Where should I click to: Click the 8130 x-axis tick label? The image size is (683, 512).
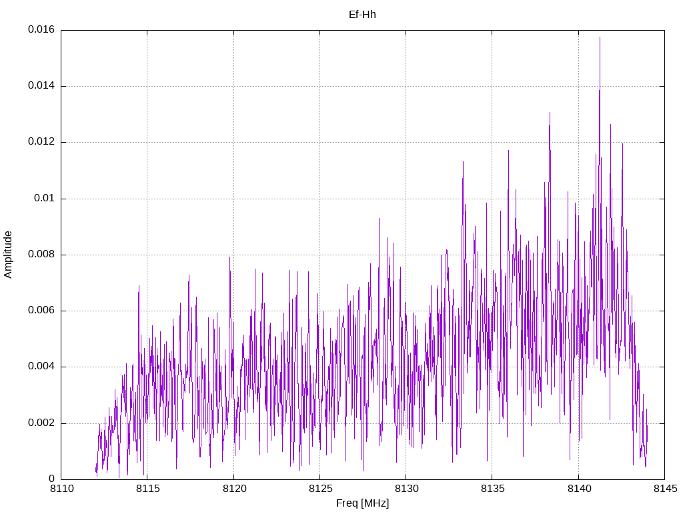click(406, 489)
